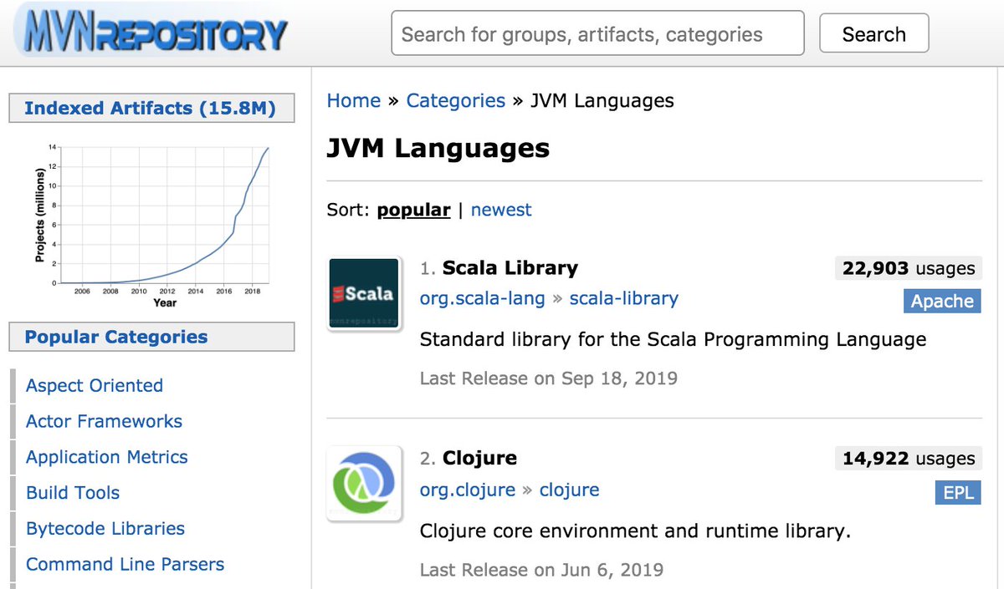This screenshot has height=589, width=1004.
Task: Open Aspect Oriented category
Action: coord(95,385)
